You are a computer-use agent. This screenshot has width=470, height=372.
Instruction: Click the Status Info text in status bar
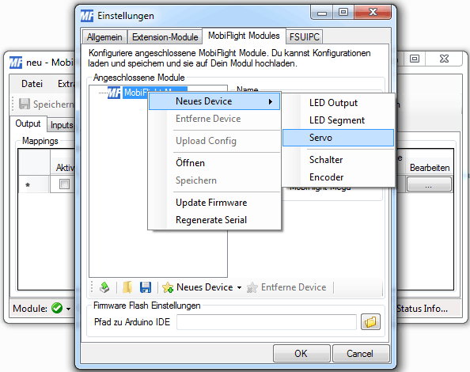tap(422, 309)
